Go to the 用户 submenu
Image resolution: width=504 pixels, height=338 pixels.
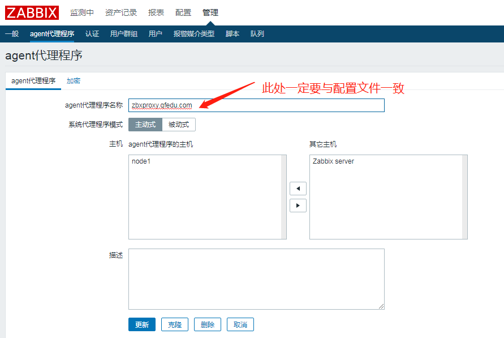tap(155, 34)
